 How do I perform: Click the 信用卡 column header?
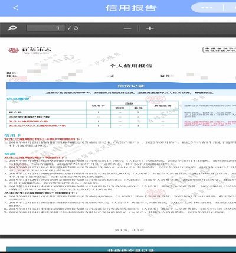99,106
